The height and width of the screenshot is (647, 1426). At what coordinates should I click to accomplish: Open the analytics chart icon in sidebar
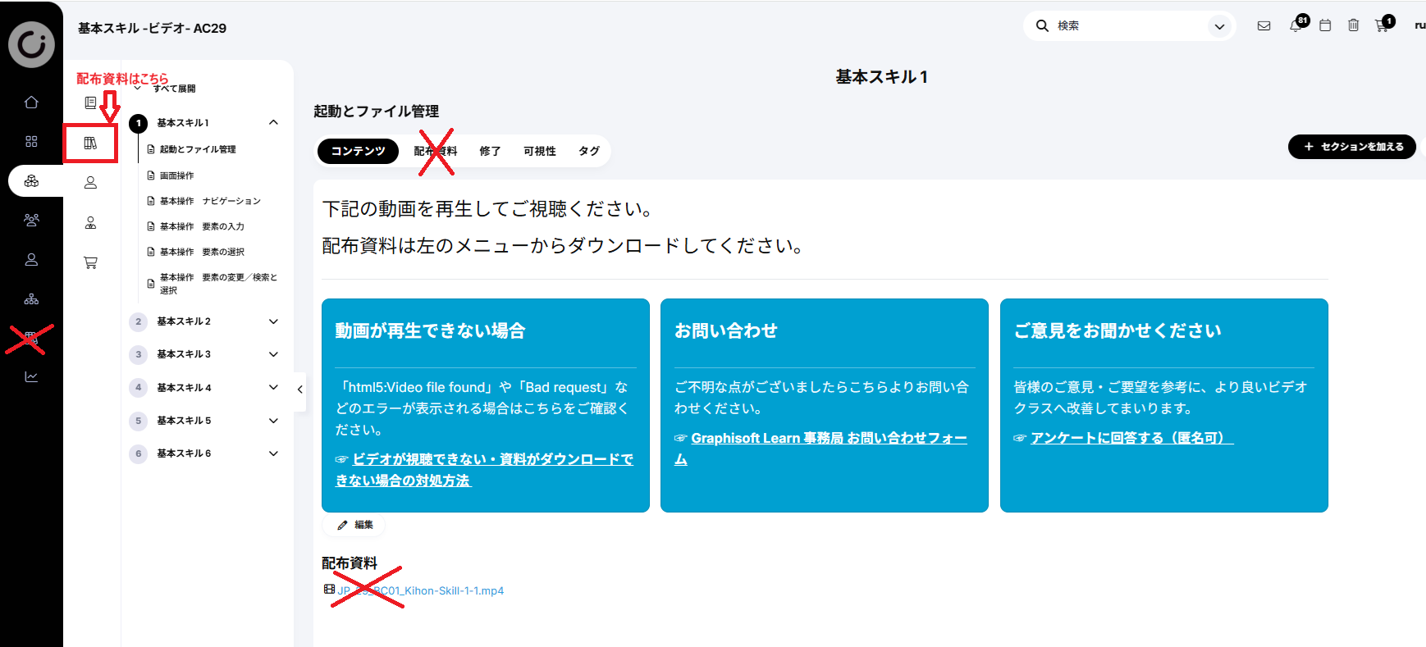(31, 377)
